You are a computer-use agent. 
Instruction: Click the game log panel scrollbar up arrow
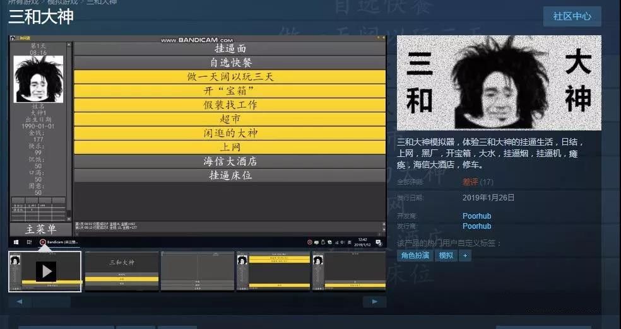click(x=383, y=224)
